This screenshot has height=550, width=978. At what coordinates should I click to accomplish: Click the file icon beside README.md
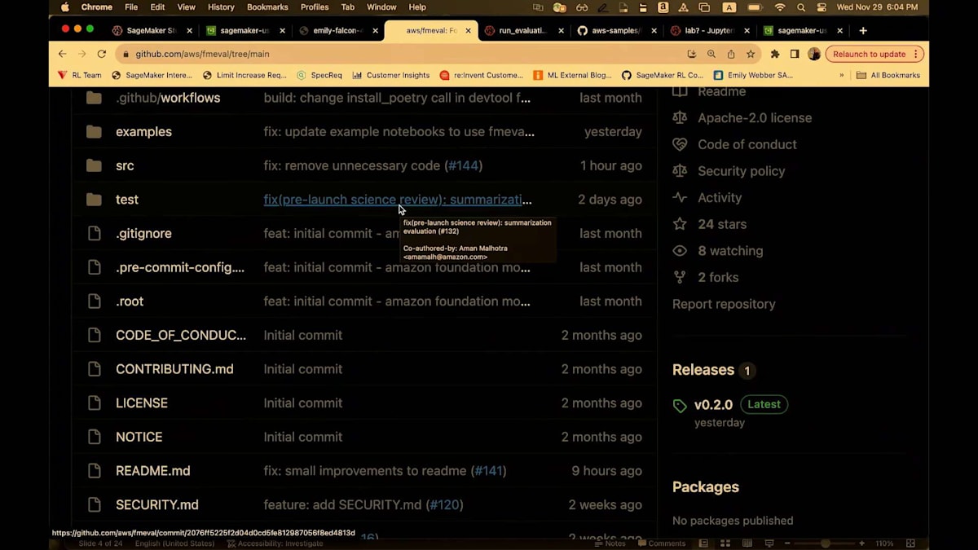click(95, 471)
